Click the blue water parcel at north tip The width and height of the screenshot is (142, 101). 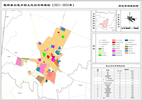pyautogui.click(x=63, y=29)
